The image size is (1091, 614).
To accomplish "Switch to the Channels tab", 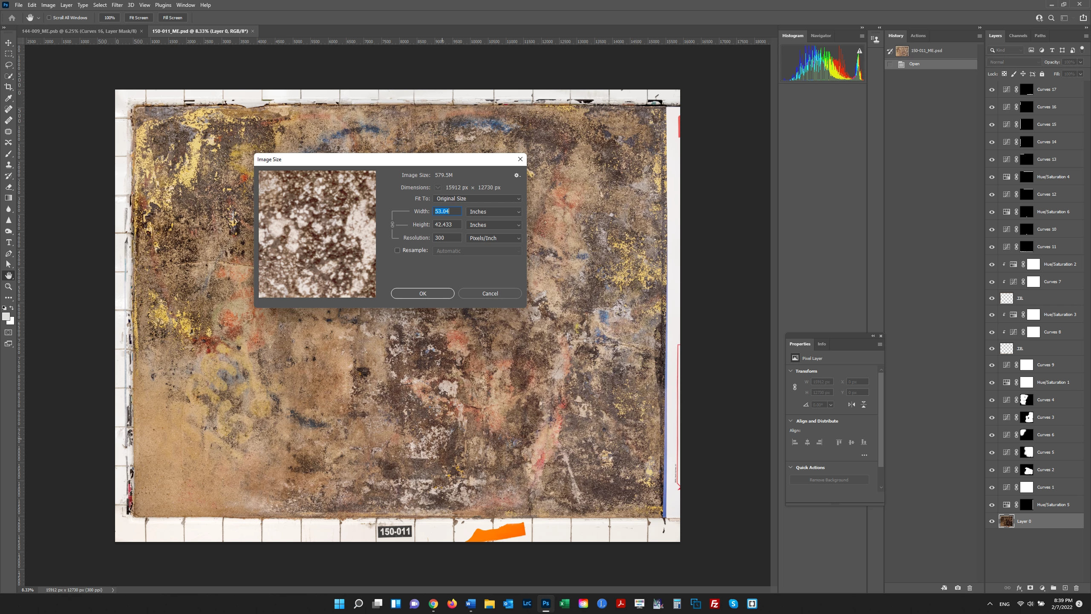I will [1018, 36].
